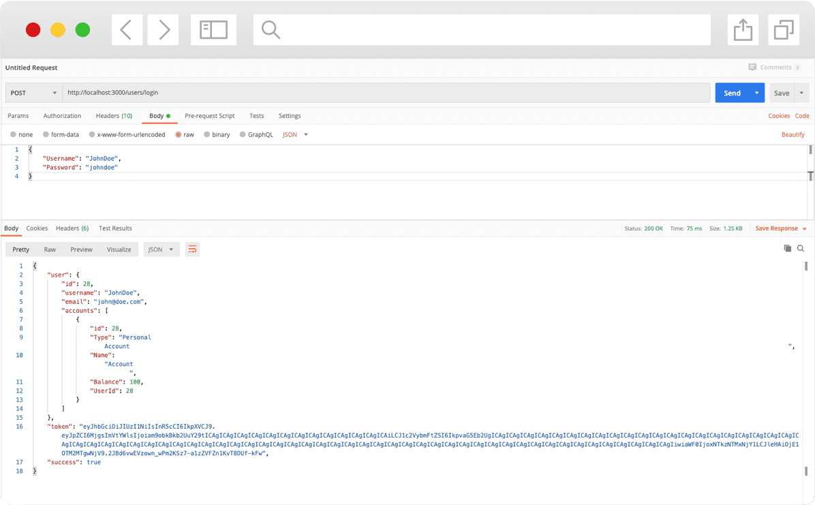Expand the Save Response dropdown
The height and width of the screenshot is (505, 815).
pos(804,229)
